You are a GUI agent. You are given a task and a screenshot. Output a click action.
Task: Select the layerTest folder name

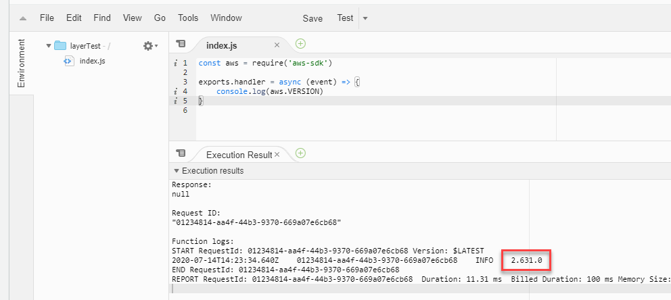pyautogui.click(x=86, y=46)
